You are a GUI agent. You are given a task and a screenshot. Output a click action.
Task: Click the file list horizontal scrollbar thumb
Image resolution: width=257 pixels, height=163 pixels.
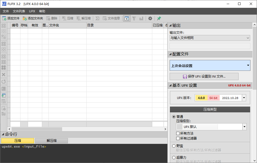37,129
